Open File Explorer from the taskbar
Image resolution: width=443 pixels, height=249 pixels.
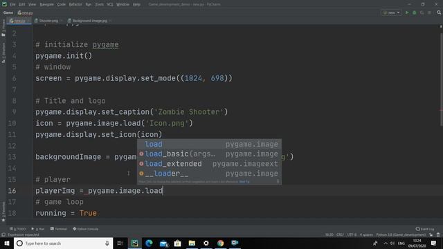click(x=192, y=243)
